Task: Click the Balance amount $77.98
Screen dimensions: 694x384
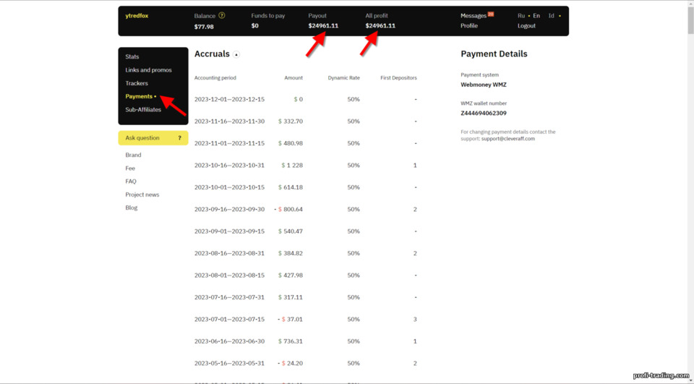Action: pos(204,27)
